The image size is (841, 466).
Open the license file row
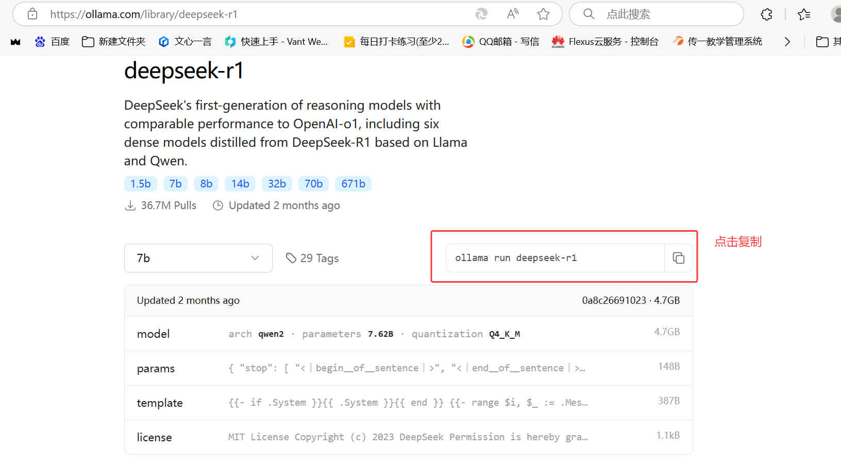pyautogui.click(x=409, y=437)
